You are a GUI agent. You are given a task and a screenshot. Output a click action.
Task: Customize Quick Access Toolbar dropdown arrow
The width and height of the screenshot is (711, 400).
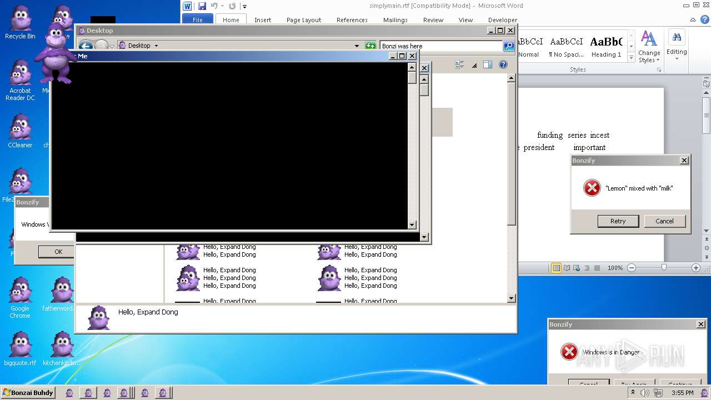pos(244,7)
